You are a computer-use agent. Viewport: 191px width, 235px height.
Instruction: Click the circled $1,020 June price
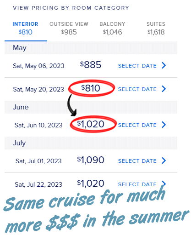pos(91,124)
